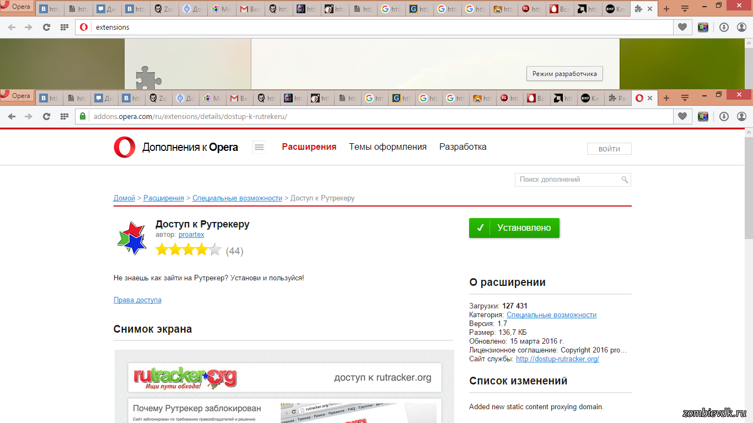
Task: Open the Разработка section
Action: coord(462,147)
